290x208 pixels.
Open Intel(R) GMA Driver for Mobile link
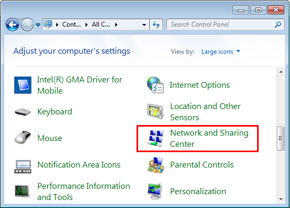[x=80, y=85]
